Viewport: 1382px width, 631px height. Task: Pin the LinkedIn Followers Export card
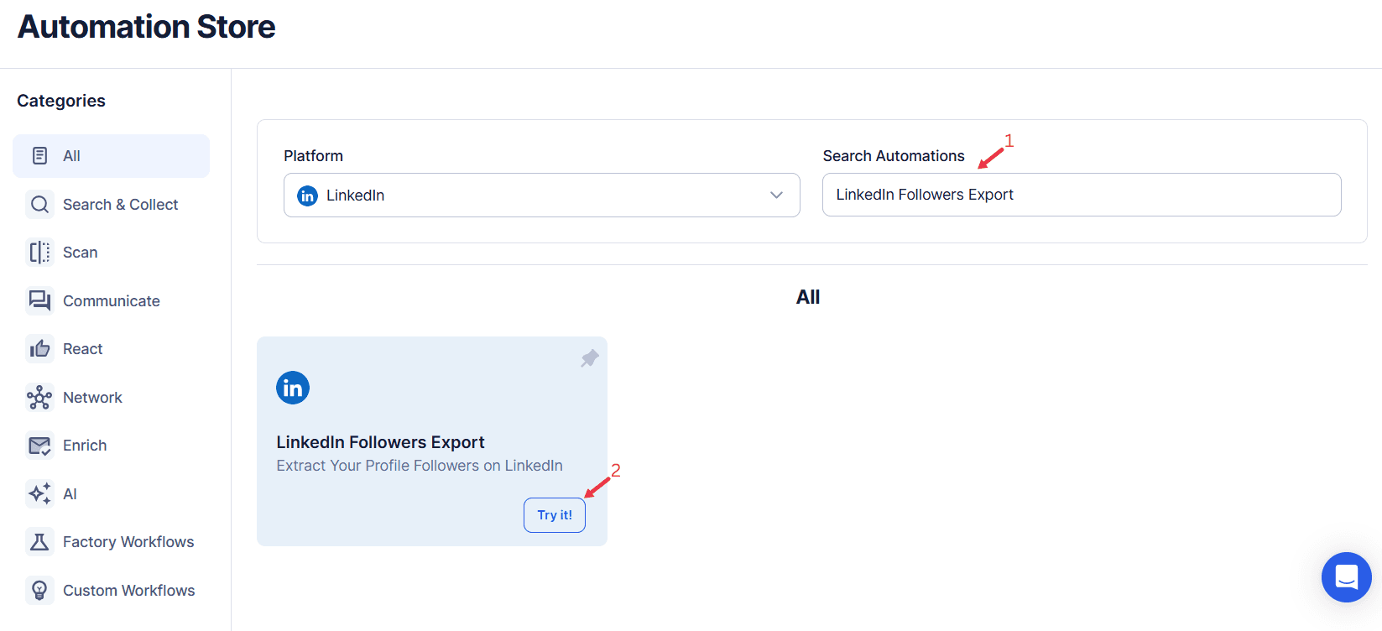[x=589, y=357]
